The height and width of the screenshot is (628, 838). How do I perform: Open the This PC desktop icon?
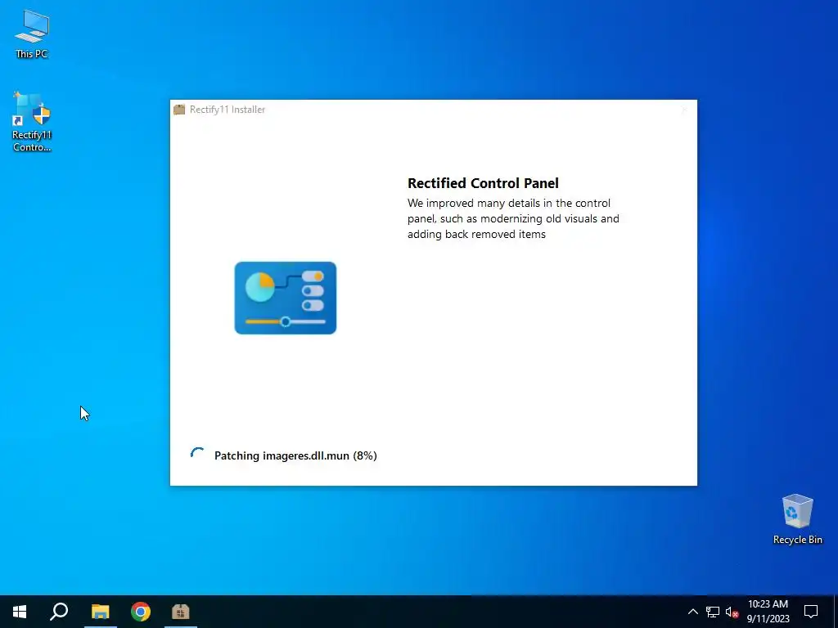pos(32,34)
